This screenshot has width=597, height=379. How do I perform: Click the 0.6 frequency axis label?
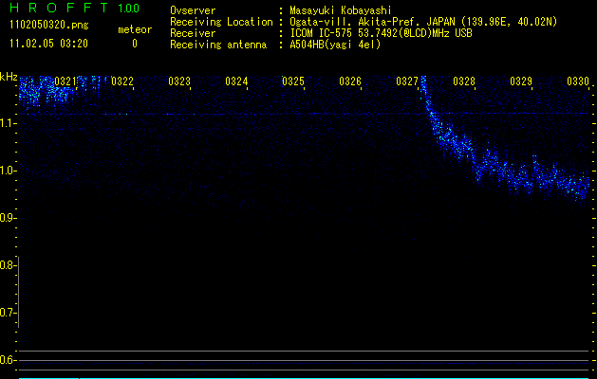[9, 360]
